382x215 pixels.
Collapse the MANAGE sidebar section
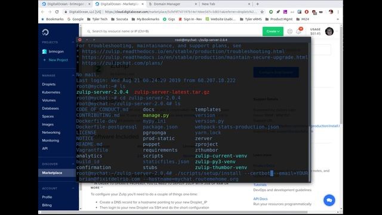(73, 75)
